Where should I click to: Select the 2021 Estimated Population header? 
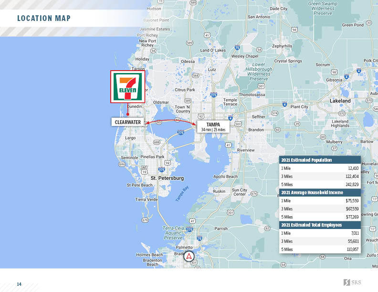point(320,160)
